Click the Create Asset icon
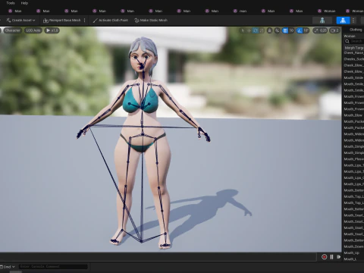The height and width of the screenshot is (273, 364). [8, 20]
